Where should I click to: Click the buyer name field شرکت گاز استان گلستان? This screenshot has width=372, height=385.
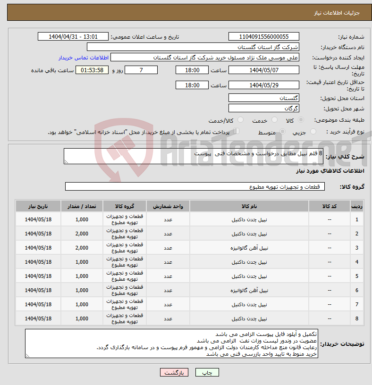click(x=193, y=47)
